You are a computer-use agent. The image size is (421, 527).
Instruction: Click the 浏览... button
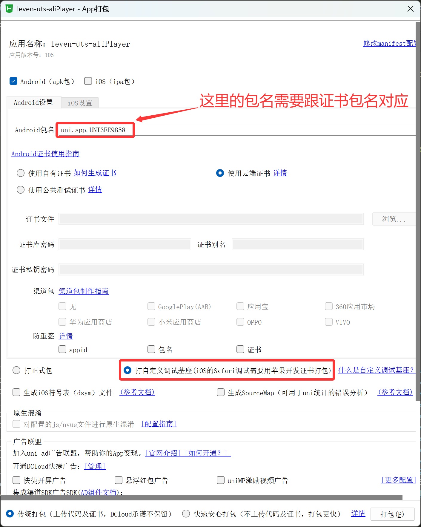pos(394,219)
